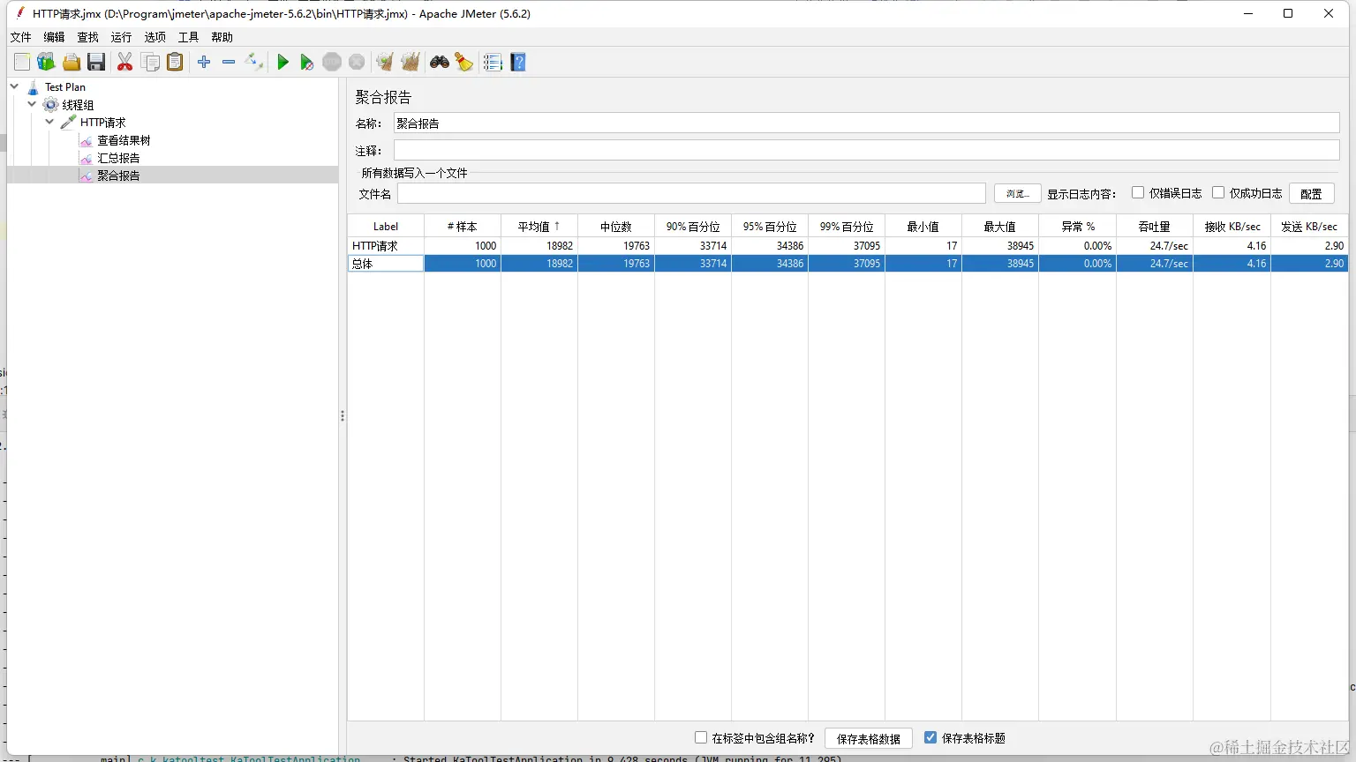Open the Templates icon in toolbar
Screen dimensions: 1356x762
click(x=46, y=62)
